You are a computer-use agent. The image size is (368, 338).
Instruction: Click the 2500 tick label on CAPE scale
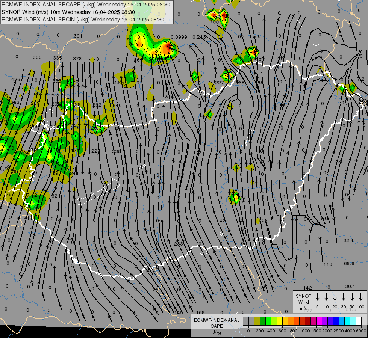point(339,331)
